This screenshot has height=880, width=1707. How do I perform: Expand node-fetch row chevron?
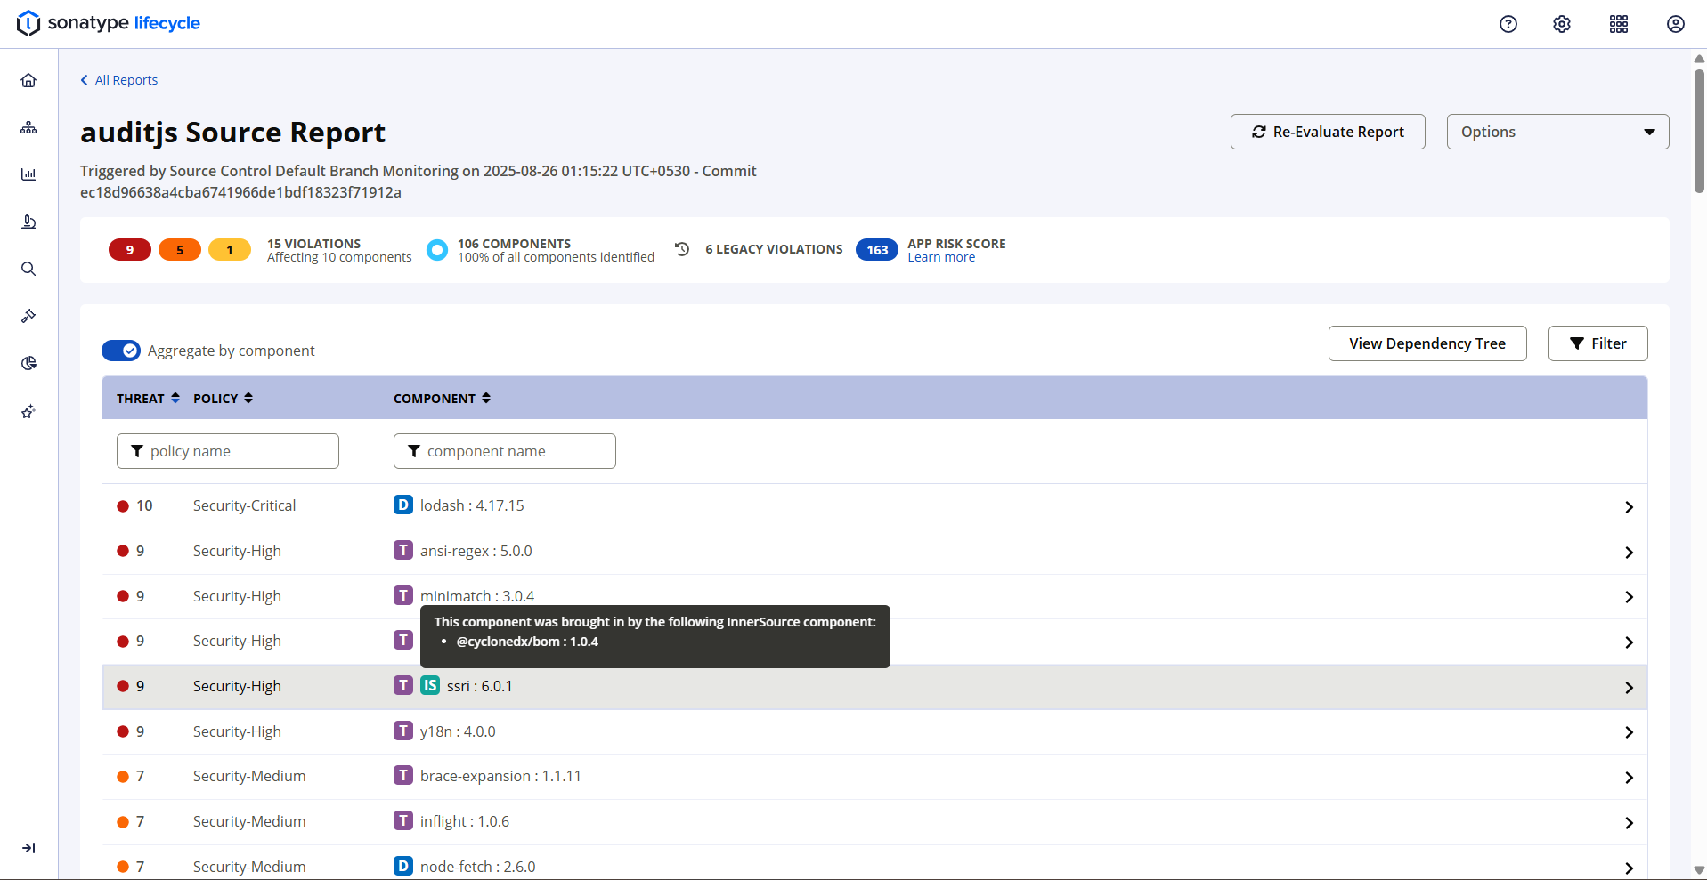(1629, 868)
